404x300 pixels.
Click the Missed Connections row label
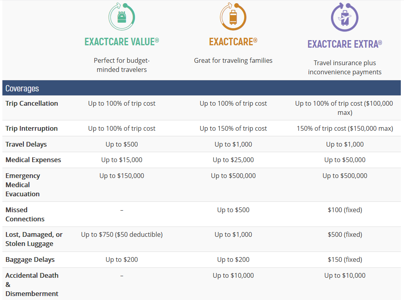(25, 214)
